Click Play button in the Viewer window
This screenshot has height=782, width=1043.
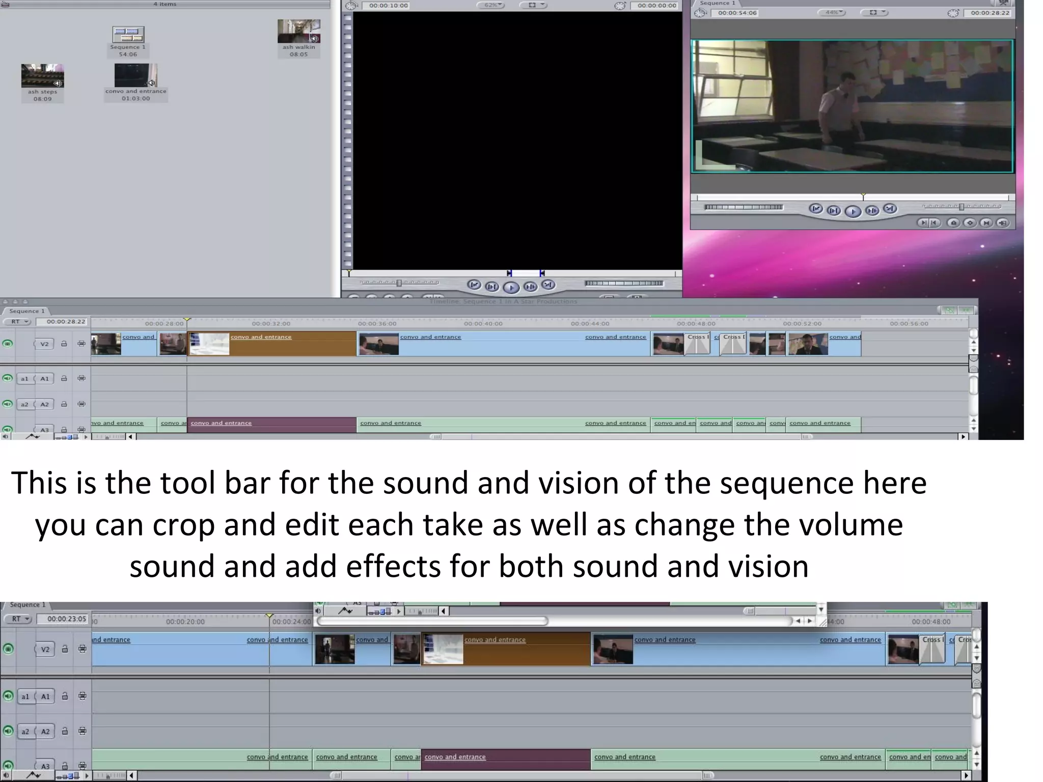point(511,288)
